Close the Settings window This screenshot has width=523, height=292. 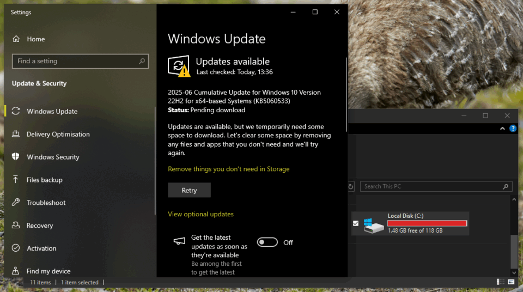tap(337, 12)
